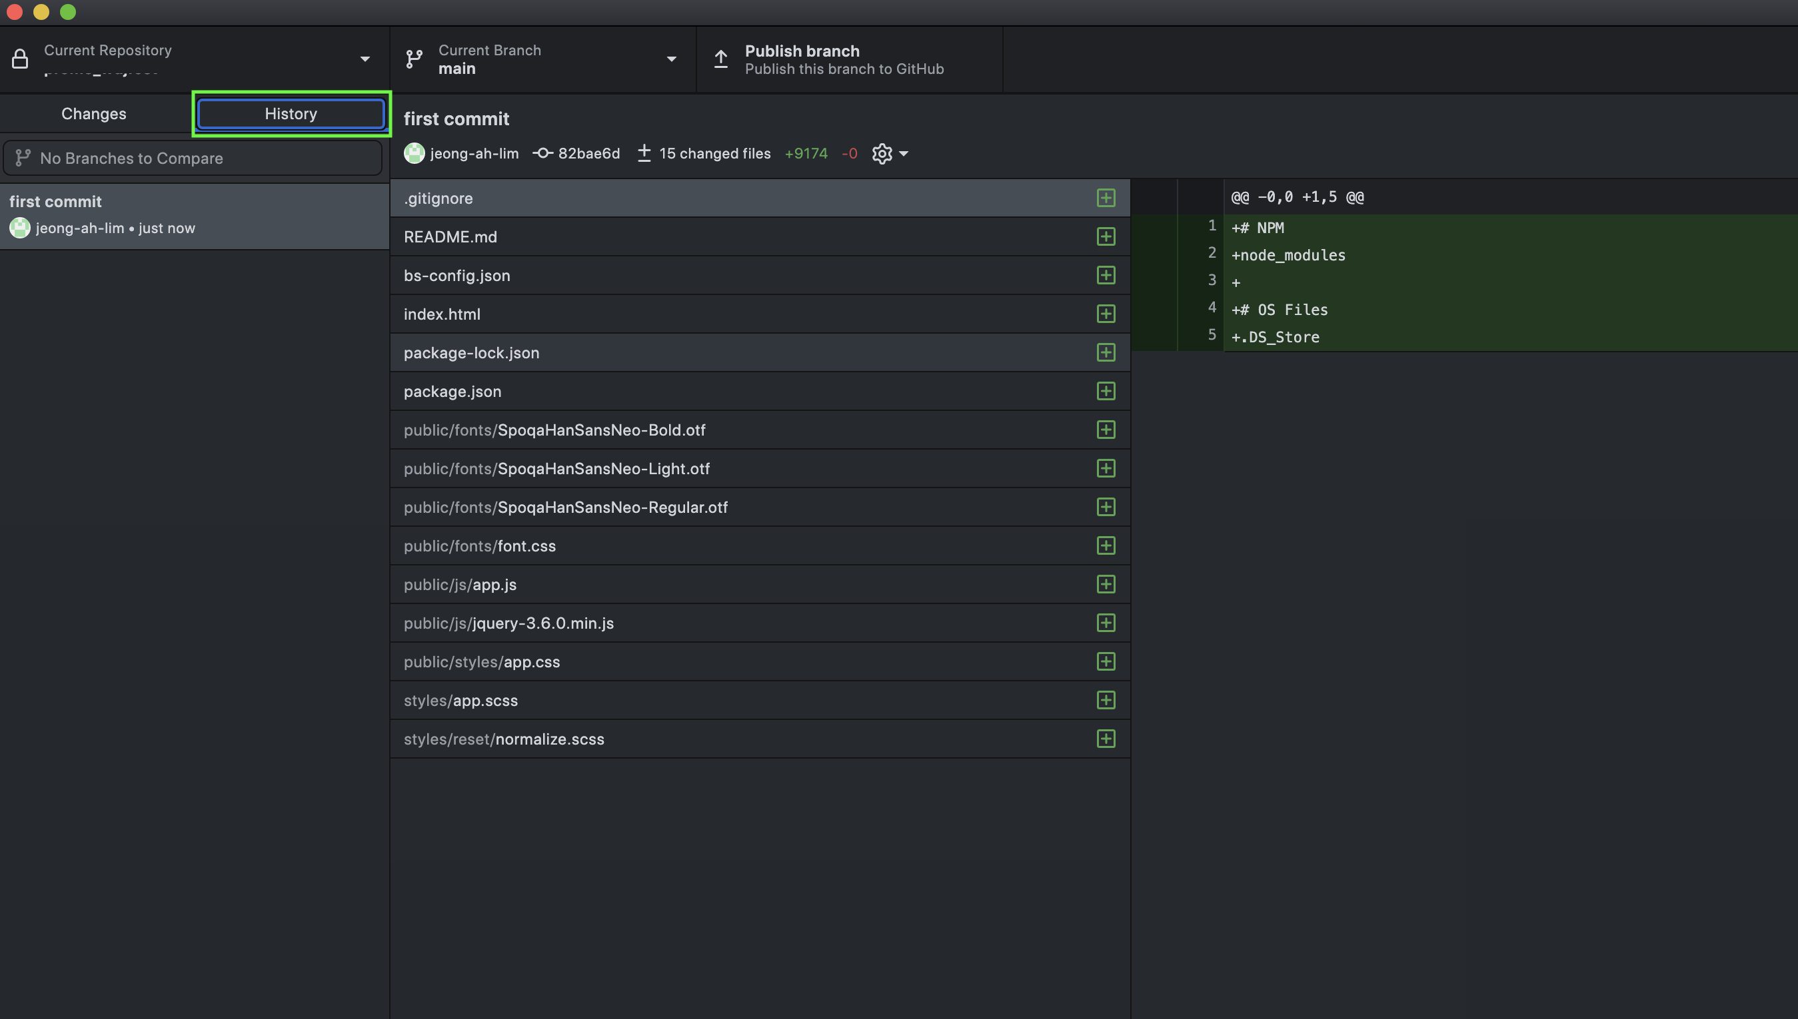This screenshot has height=1019, width=1798.
Task: Expand the Current Branch main dropdown
Action: click(x=670, y=59)
